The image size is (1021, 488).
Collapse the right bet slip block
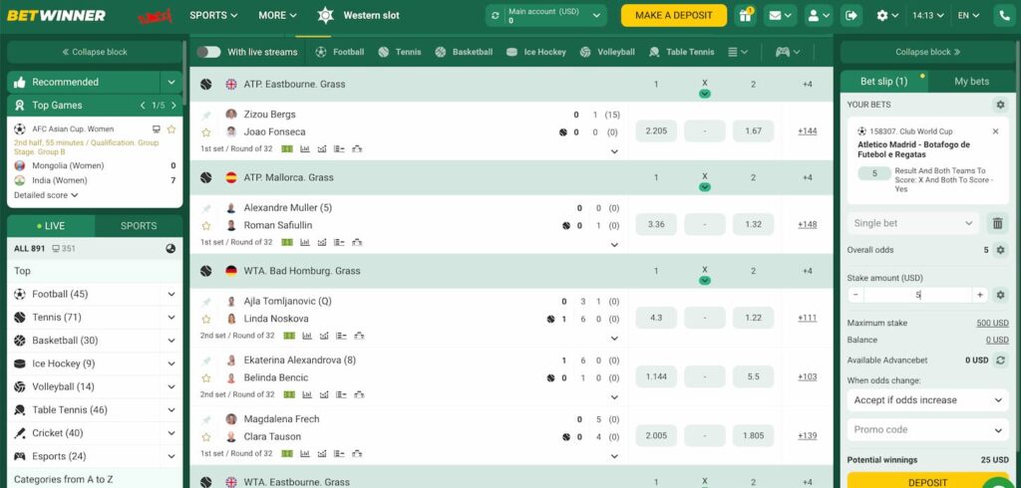[x=927, y=52]
